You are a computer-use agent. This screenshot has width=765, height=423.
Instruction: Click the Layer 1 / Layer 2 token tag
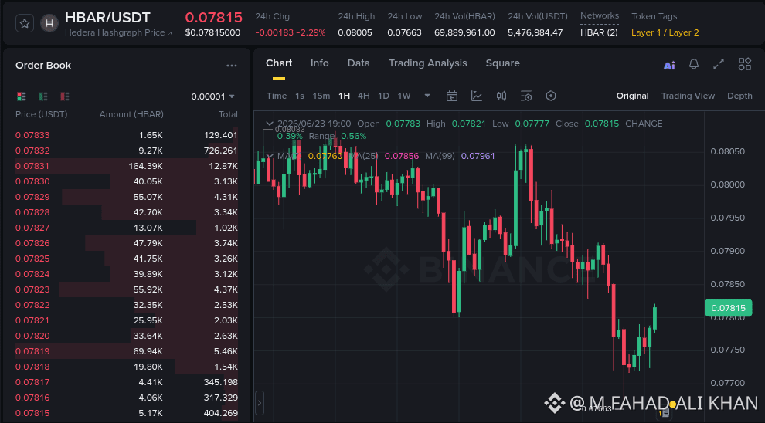(x=665, y=32)
